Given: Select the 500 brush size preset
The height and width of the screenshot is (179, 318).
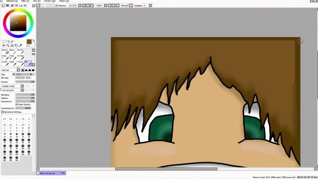Looking at the screenshot, I should click(16, 159).
